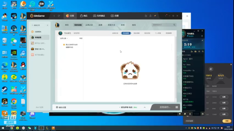Open the download manager icon in WeGame
Screen dimensions: 234x131
coord(150,16)
